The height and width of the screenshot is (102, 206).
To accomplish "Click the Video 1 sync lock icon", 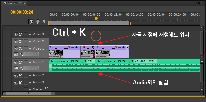I will coord(20,49).
